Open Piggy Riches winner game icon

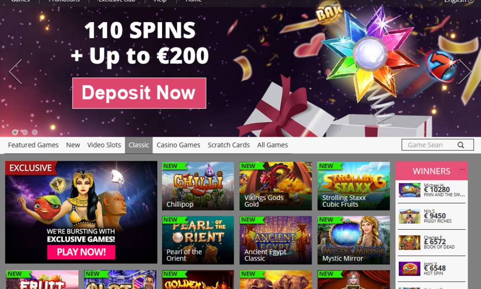[409, 216]
